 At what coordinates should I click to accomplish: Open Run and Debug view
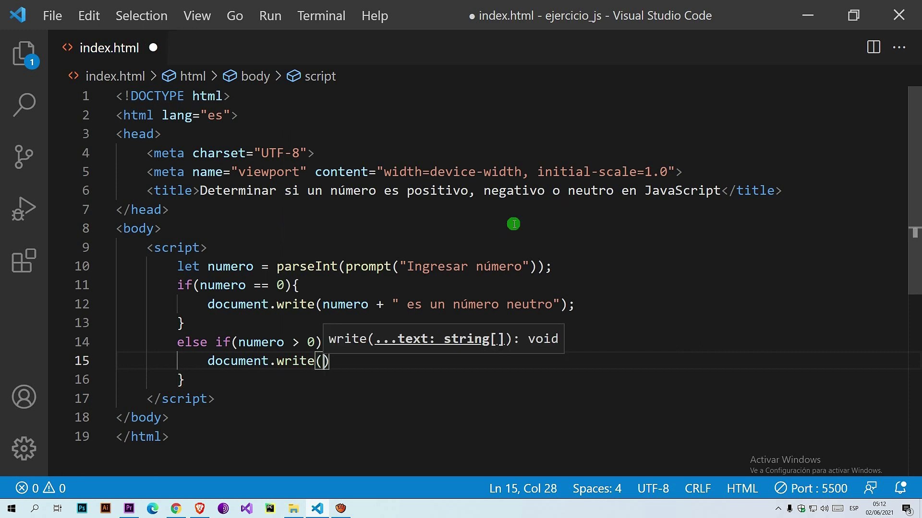point(24,209)
